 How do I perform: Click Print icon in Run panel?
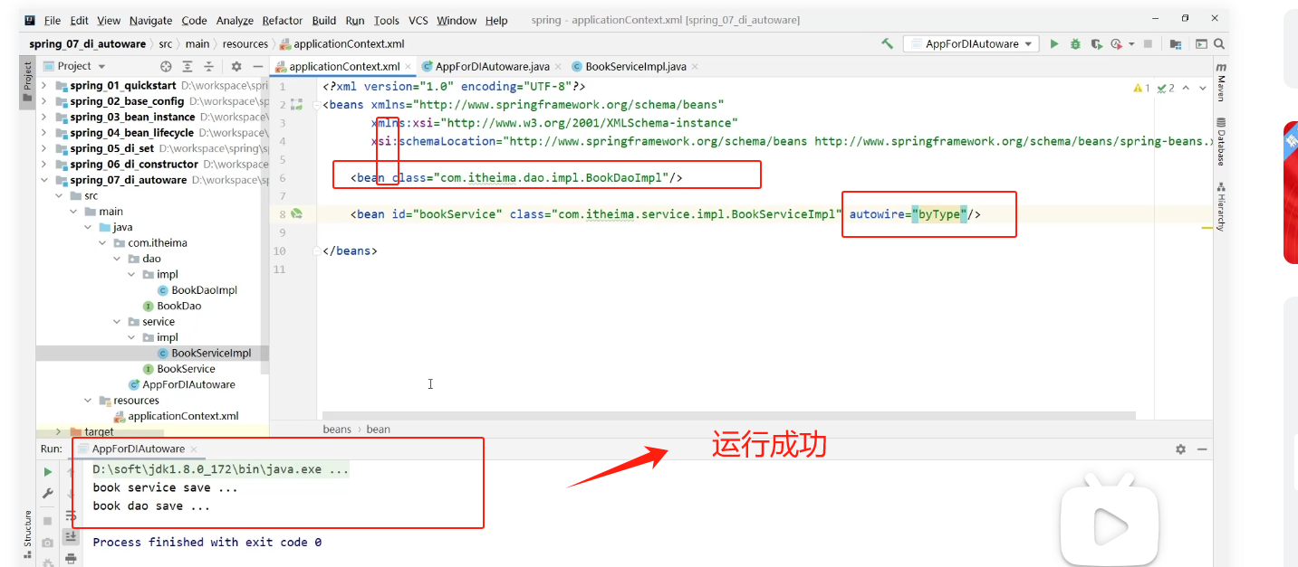pos(71,558)
